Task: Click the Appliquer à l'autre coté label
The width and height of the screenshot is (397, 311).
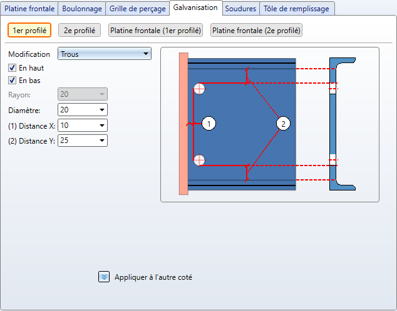Action: [153, 277]
